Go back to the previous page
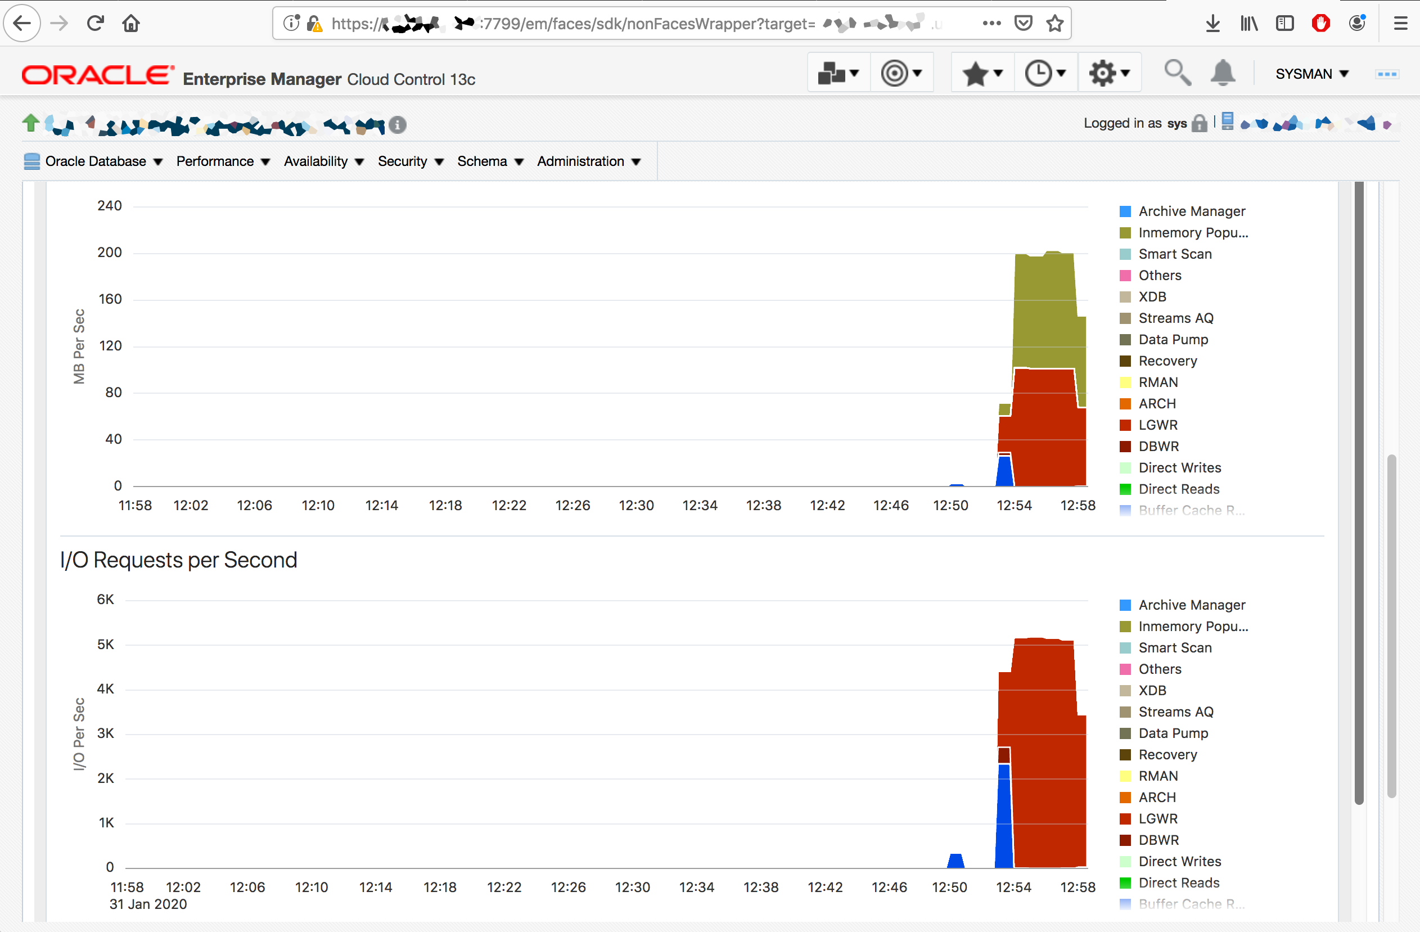This screenshot has width=1420, height=932. 22,23
